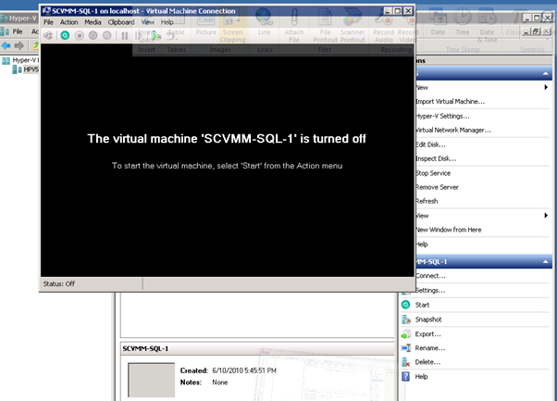This screenshot has height=401, width=557.
Task: Minimize the Virtual Machine Connection window
Action: pos(389,11)
